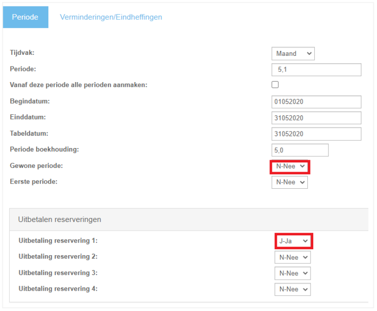Click the Periode boekhouding field
Image resolution: width=377 pixels, height=311 pixels.
coord(300,150)
